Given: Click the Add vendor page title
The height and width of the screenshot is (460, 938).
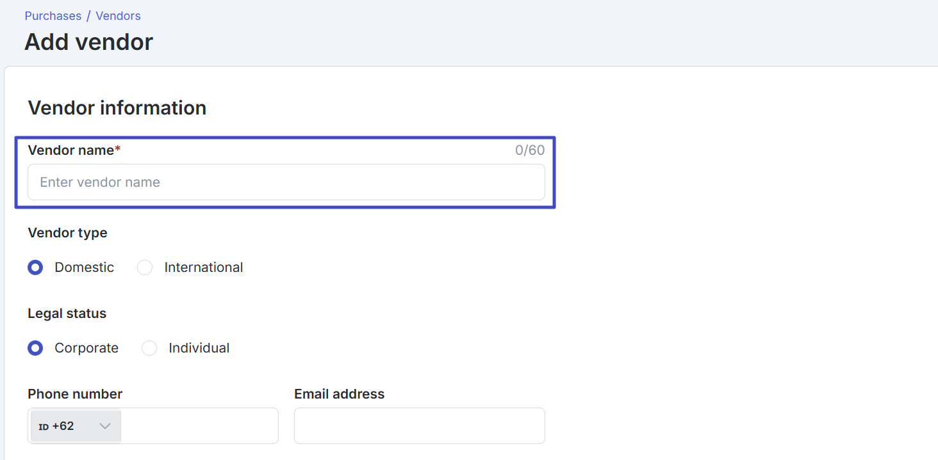Looking at the screenshot, I should pos(89,42).
